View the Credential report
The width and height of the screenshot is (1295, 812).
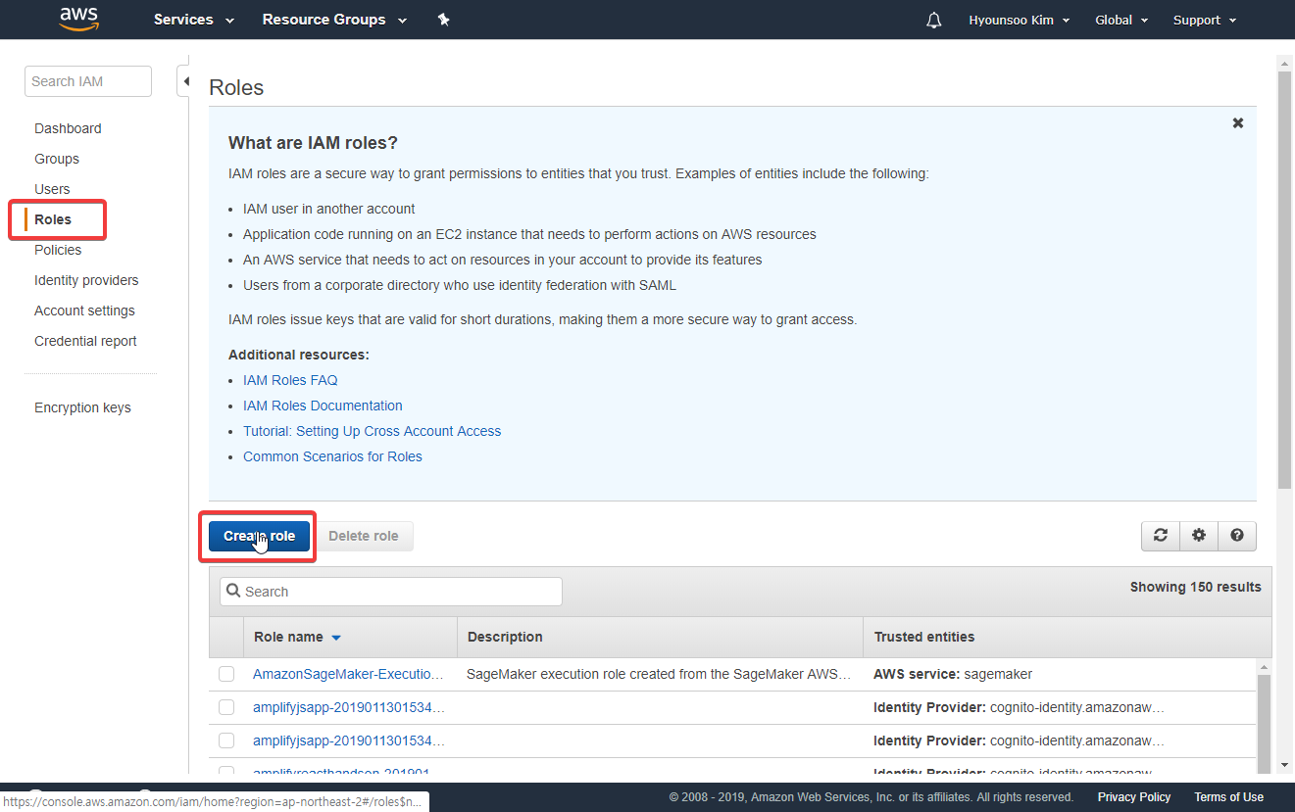coord(85,341)
